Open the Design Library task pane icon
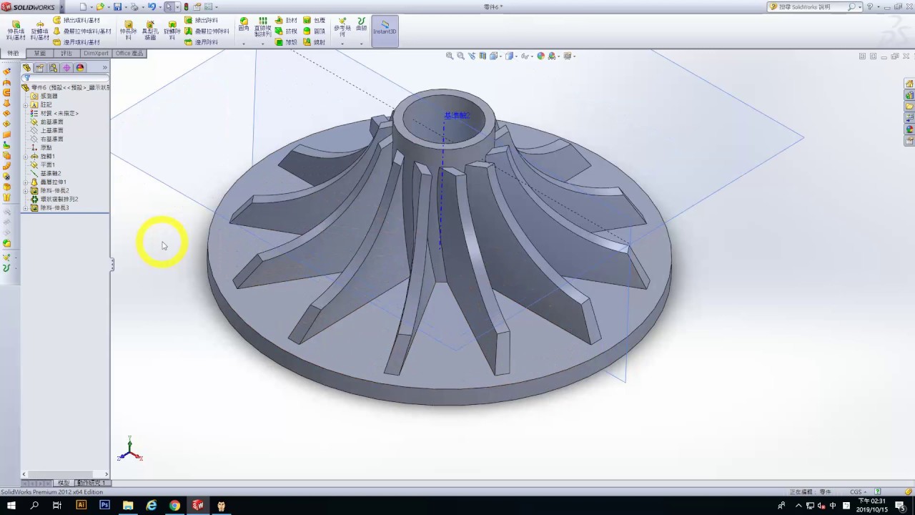The width and height of the screenshot is (915, 515). click(x=909, y=95)
